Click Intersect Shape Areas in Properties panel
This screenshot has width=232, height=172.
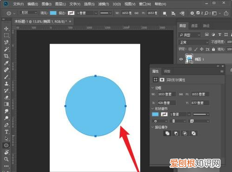click(185, 133)
